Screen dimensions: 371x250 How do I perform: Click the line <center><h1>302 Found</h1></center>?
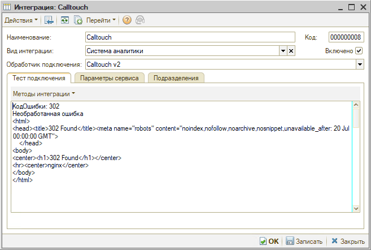pos(67,158)
